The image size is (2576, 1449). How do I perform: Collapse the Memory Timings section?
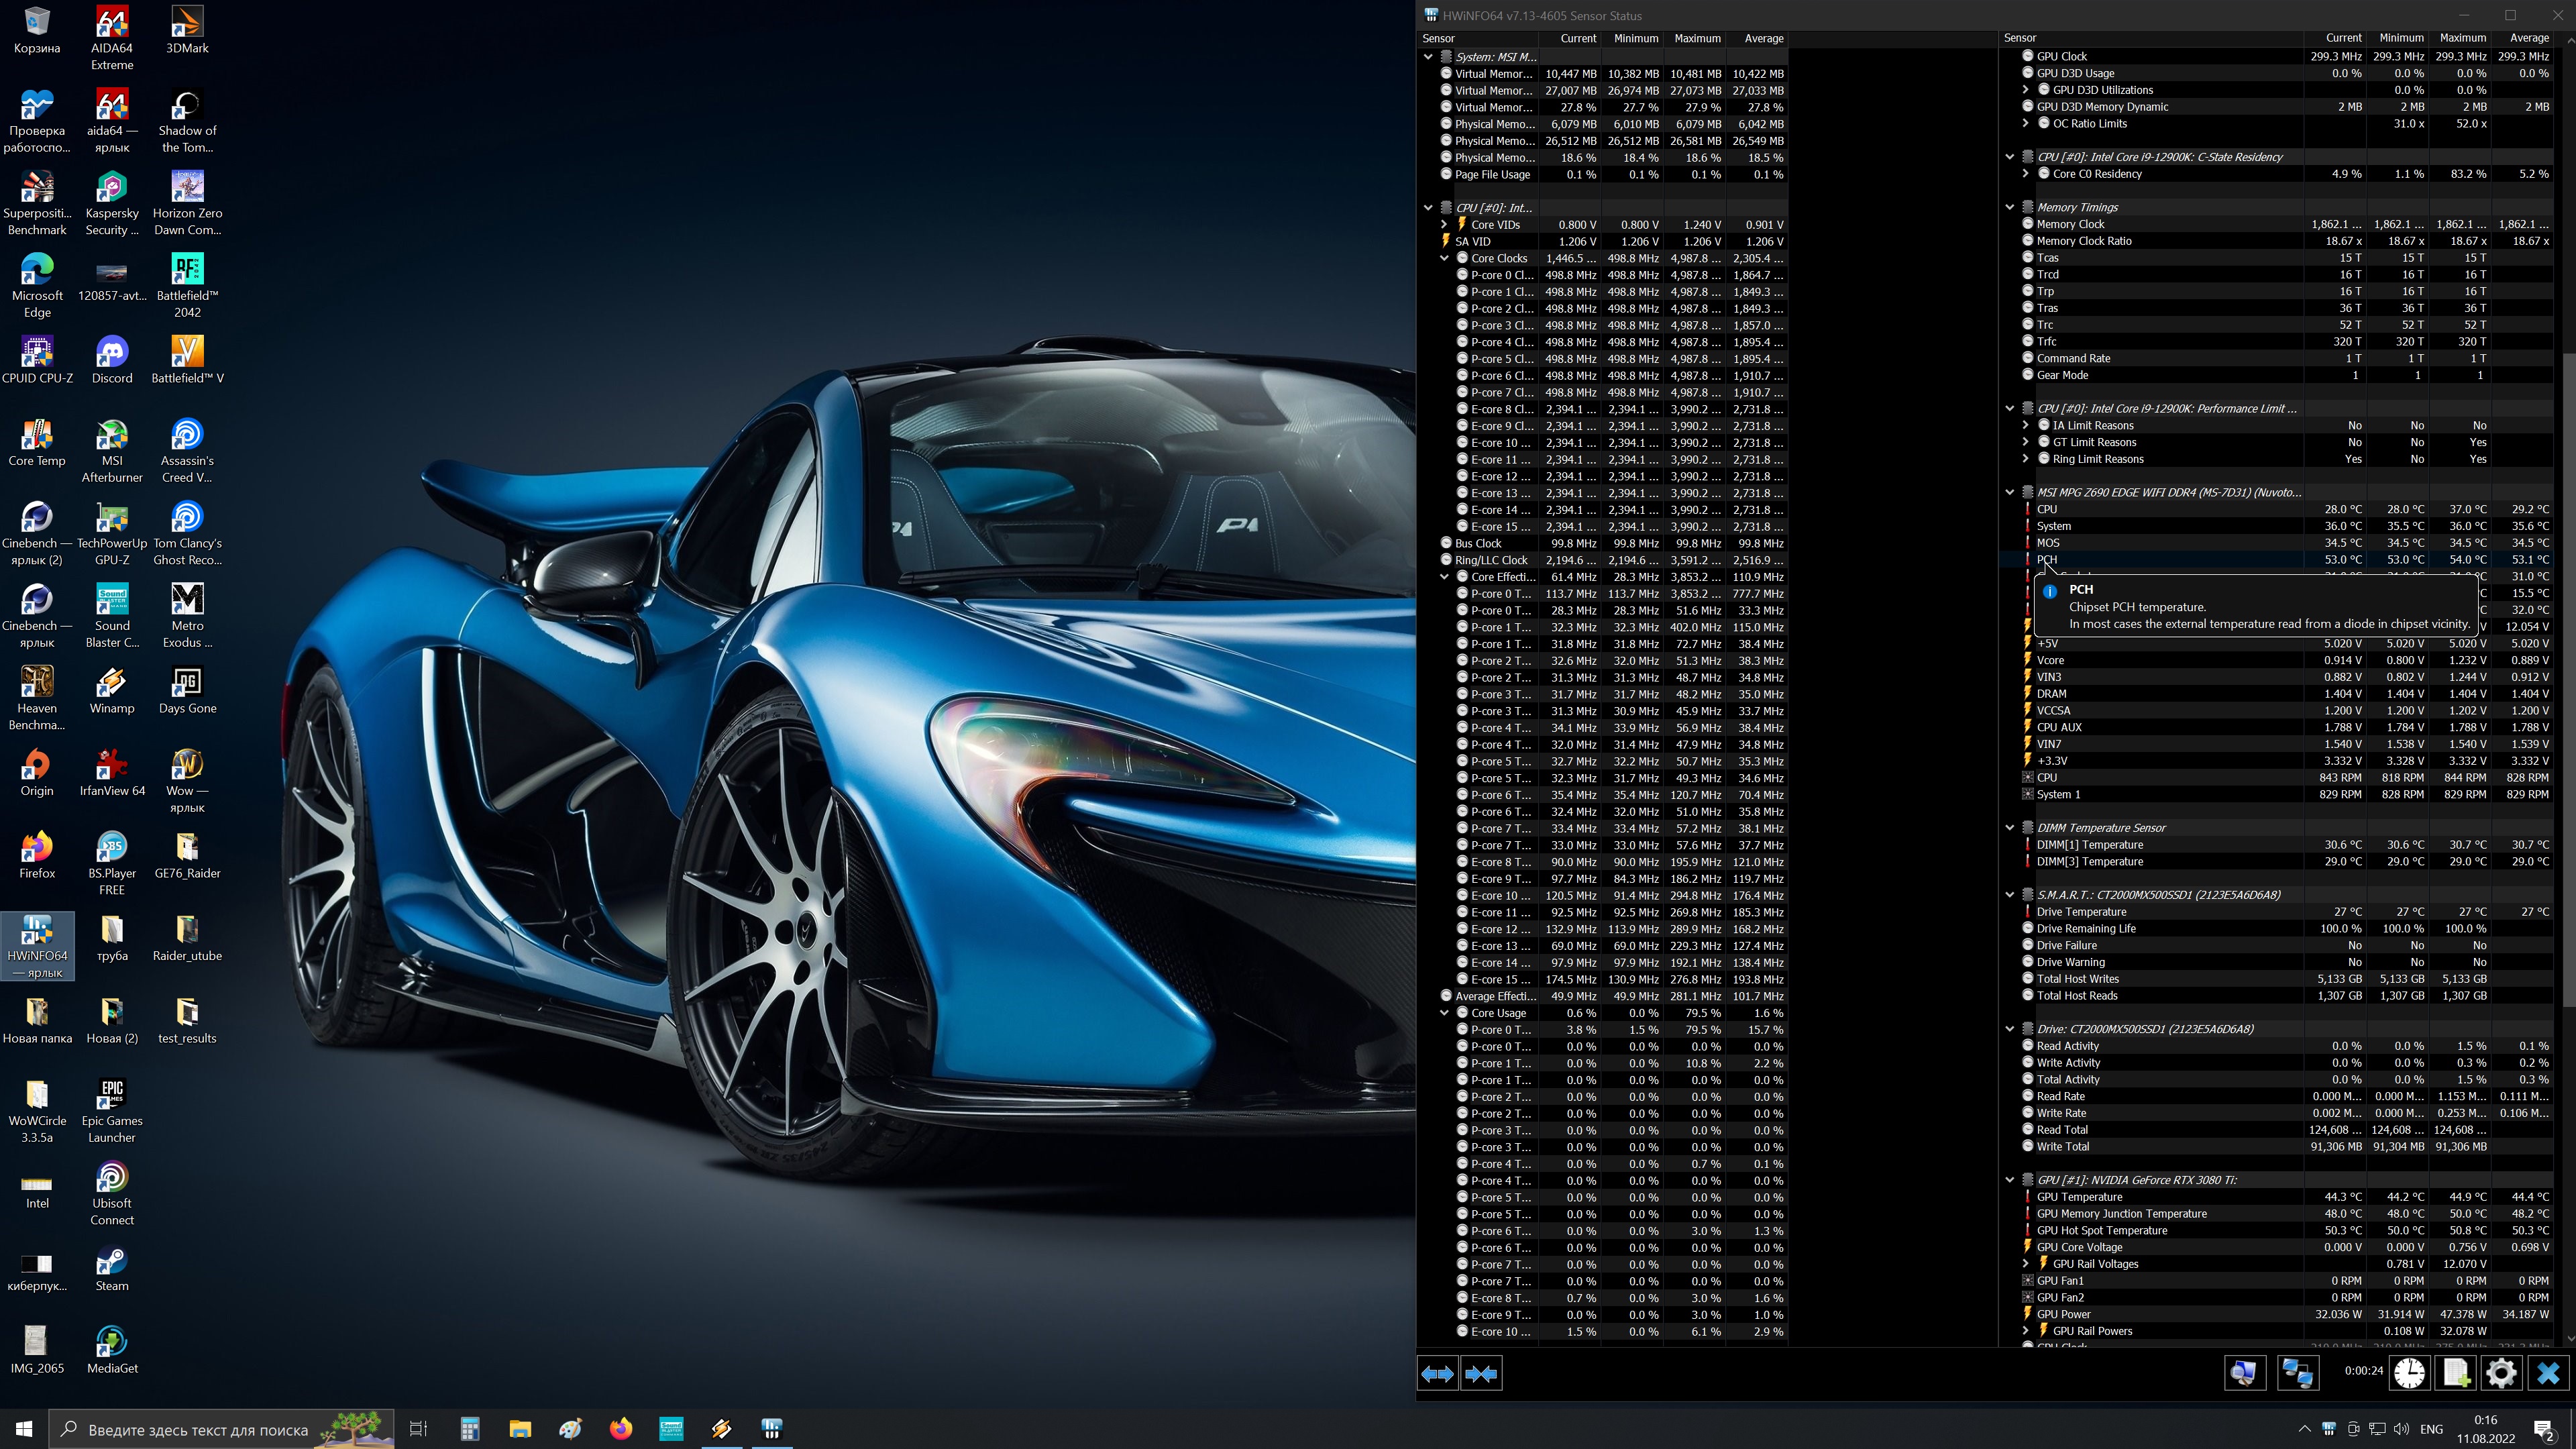2010,207
